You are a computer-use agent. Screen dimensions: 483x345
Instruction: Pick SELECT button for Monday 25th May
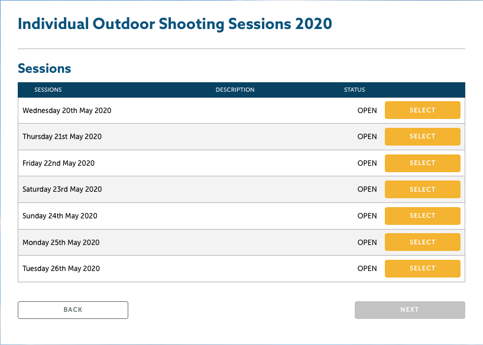point(422,242)
